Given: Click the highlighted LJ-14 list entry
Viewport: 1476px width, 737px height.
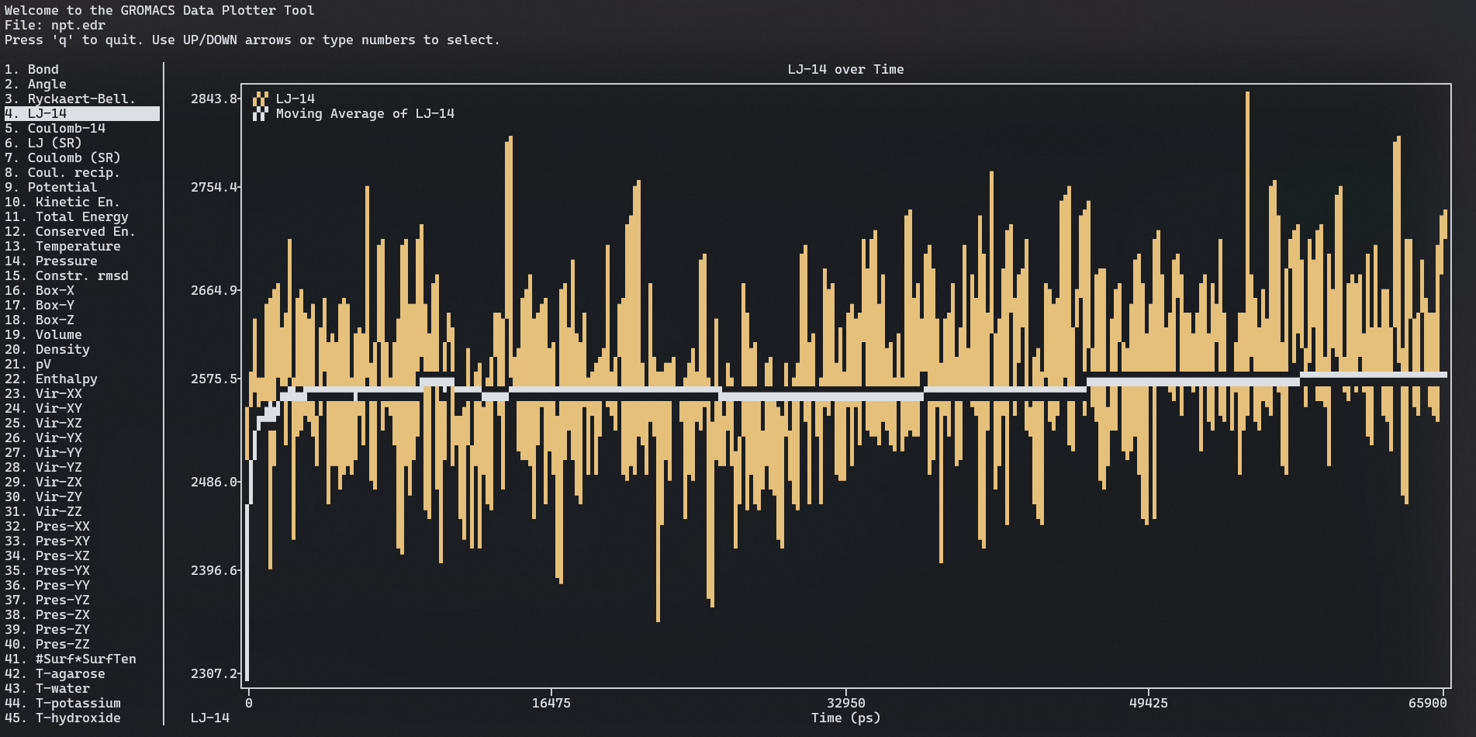Looking at the screenshot, I should pyautogui.click(x=82, y=113).
